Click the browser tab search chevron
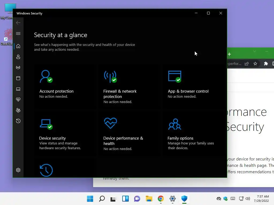Screen dimensions: 274x205 (254, 51)
